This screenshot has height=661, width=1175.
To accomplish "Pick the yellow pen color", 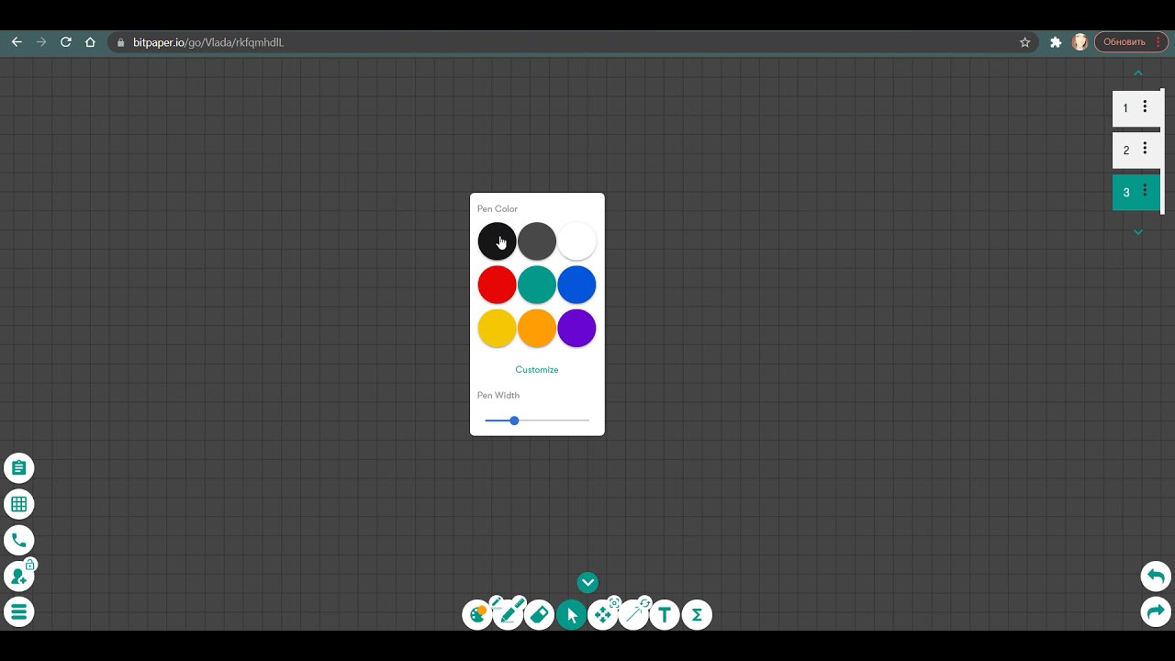I will tap(497, 328).
